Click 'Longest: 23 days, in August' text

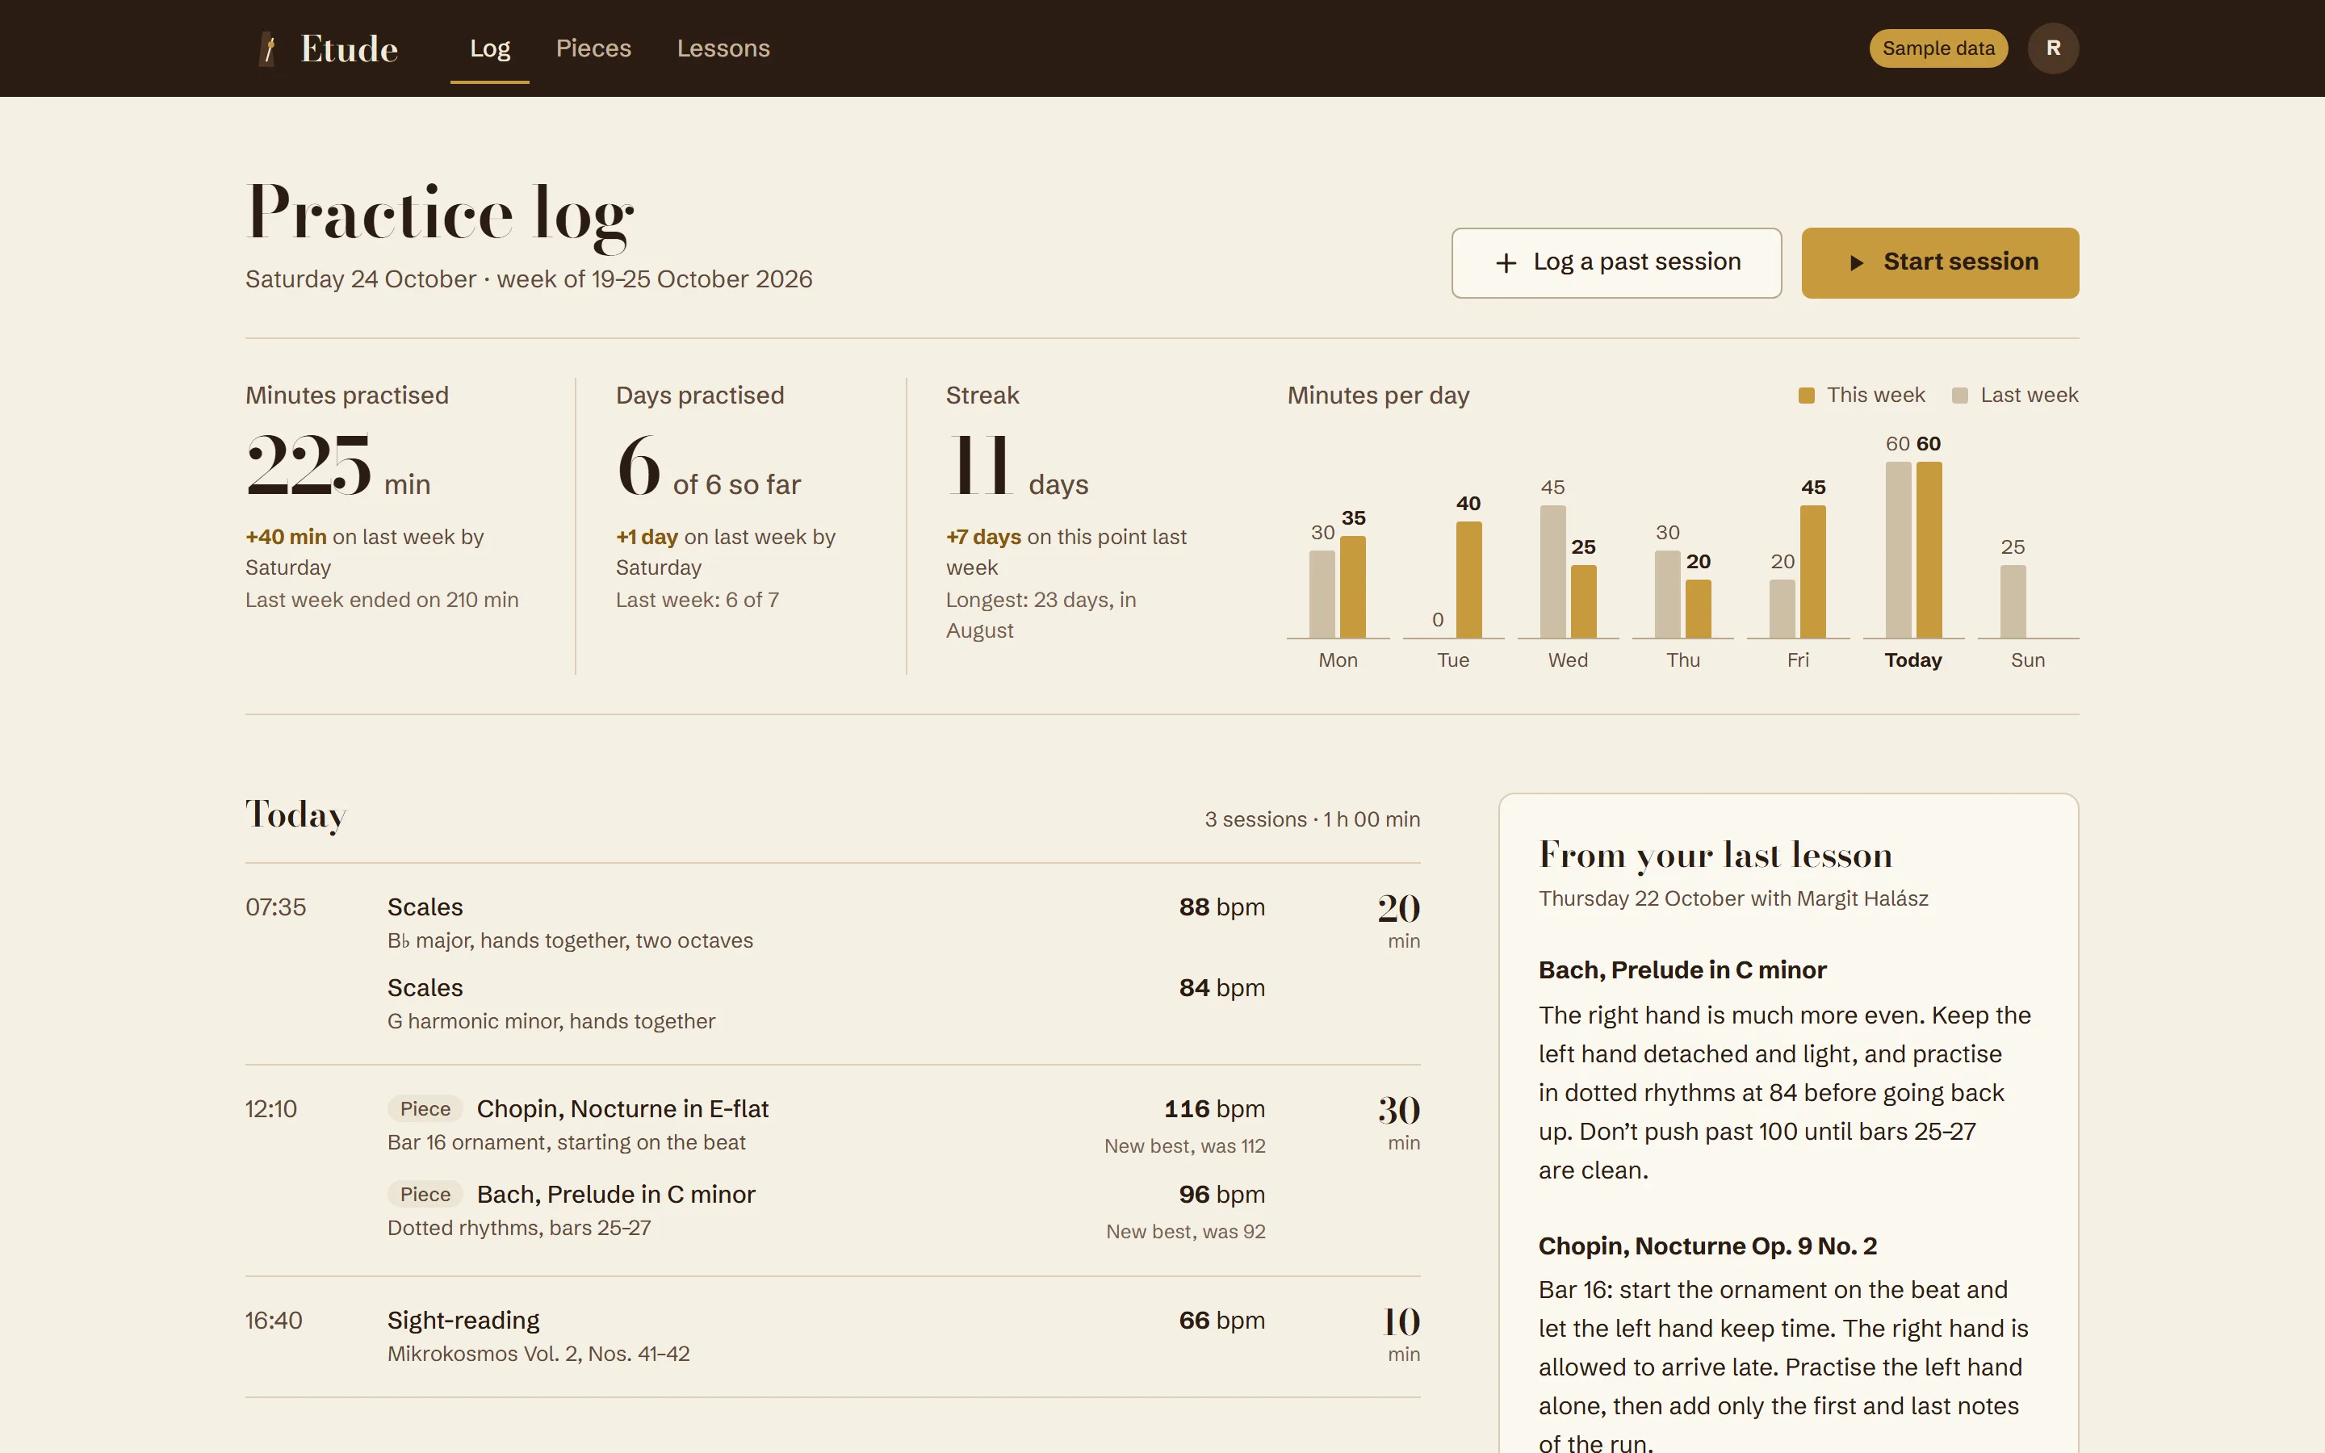(x=1041, y=615)
